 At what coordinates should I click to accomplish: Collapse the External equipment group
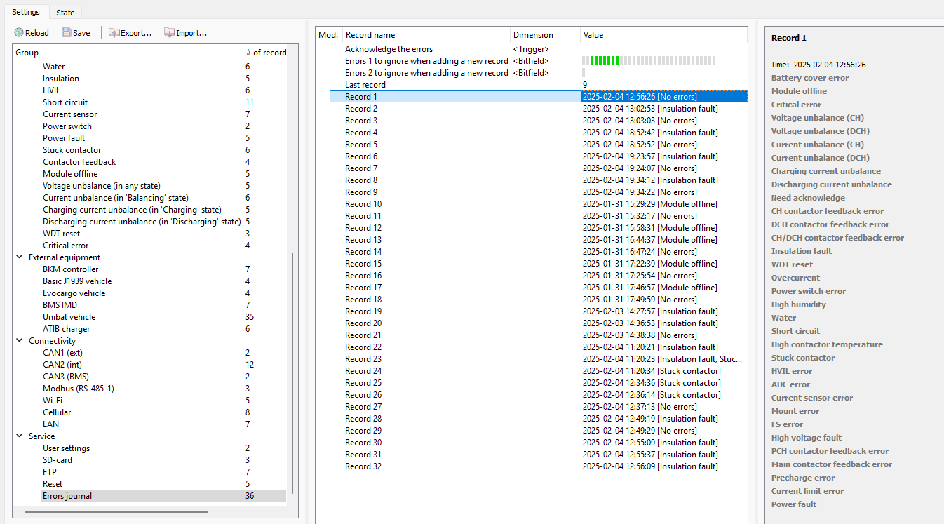pos(19,257)
